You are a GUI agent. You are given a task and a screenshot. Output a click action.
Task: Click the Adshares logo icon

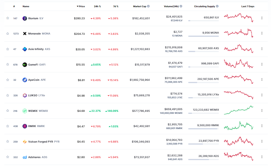25,157
